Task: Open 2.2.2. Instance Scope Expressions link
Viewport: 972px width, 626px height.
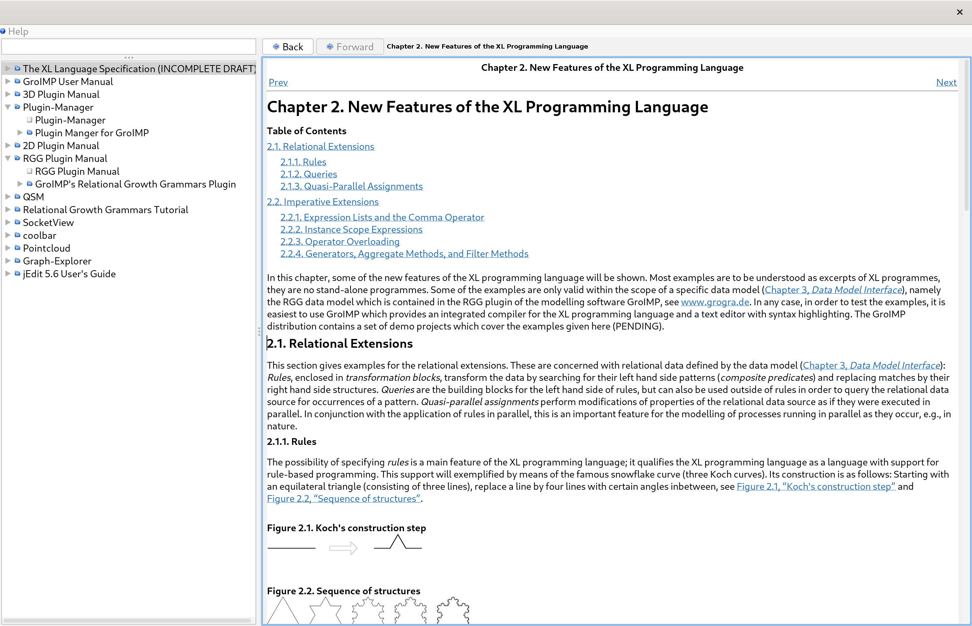Action: click(351, 229)
